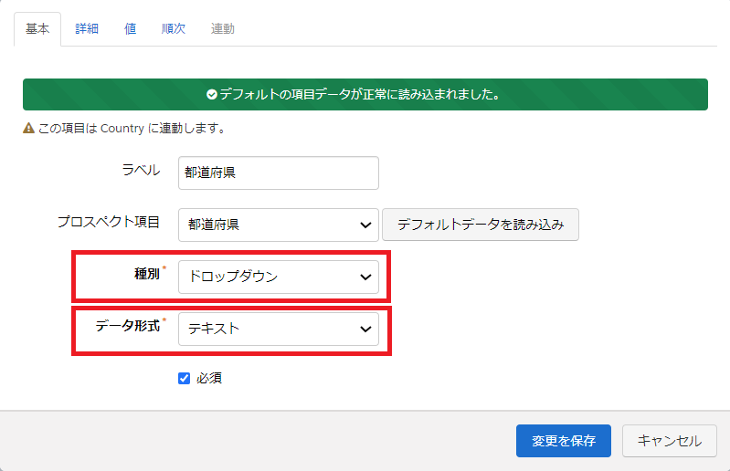730x471 pixels.
Task: Click the 必須 checkbox label text
Action: tap(209, 378)
